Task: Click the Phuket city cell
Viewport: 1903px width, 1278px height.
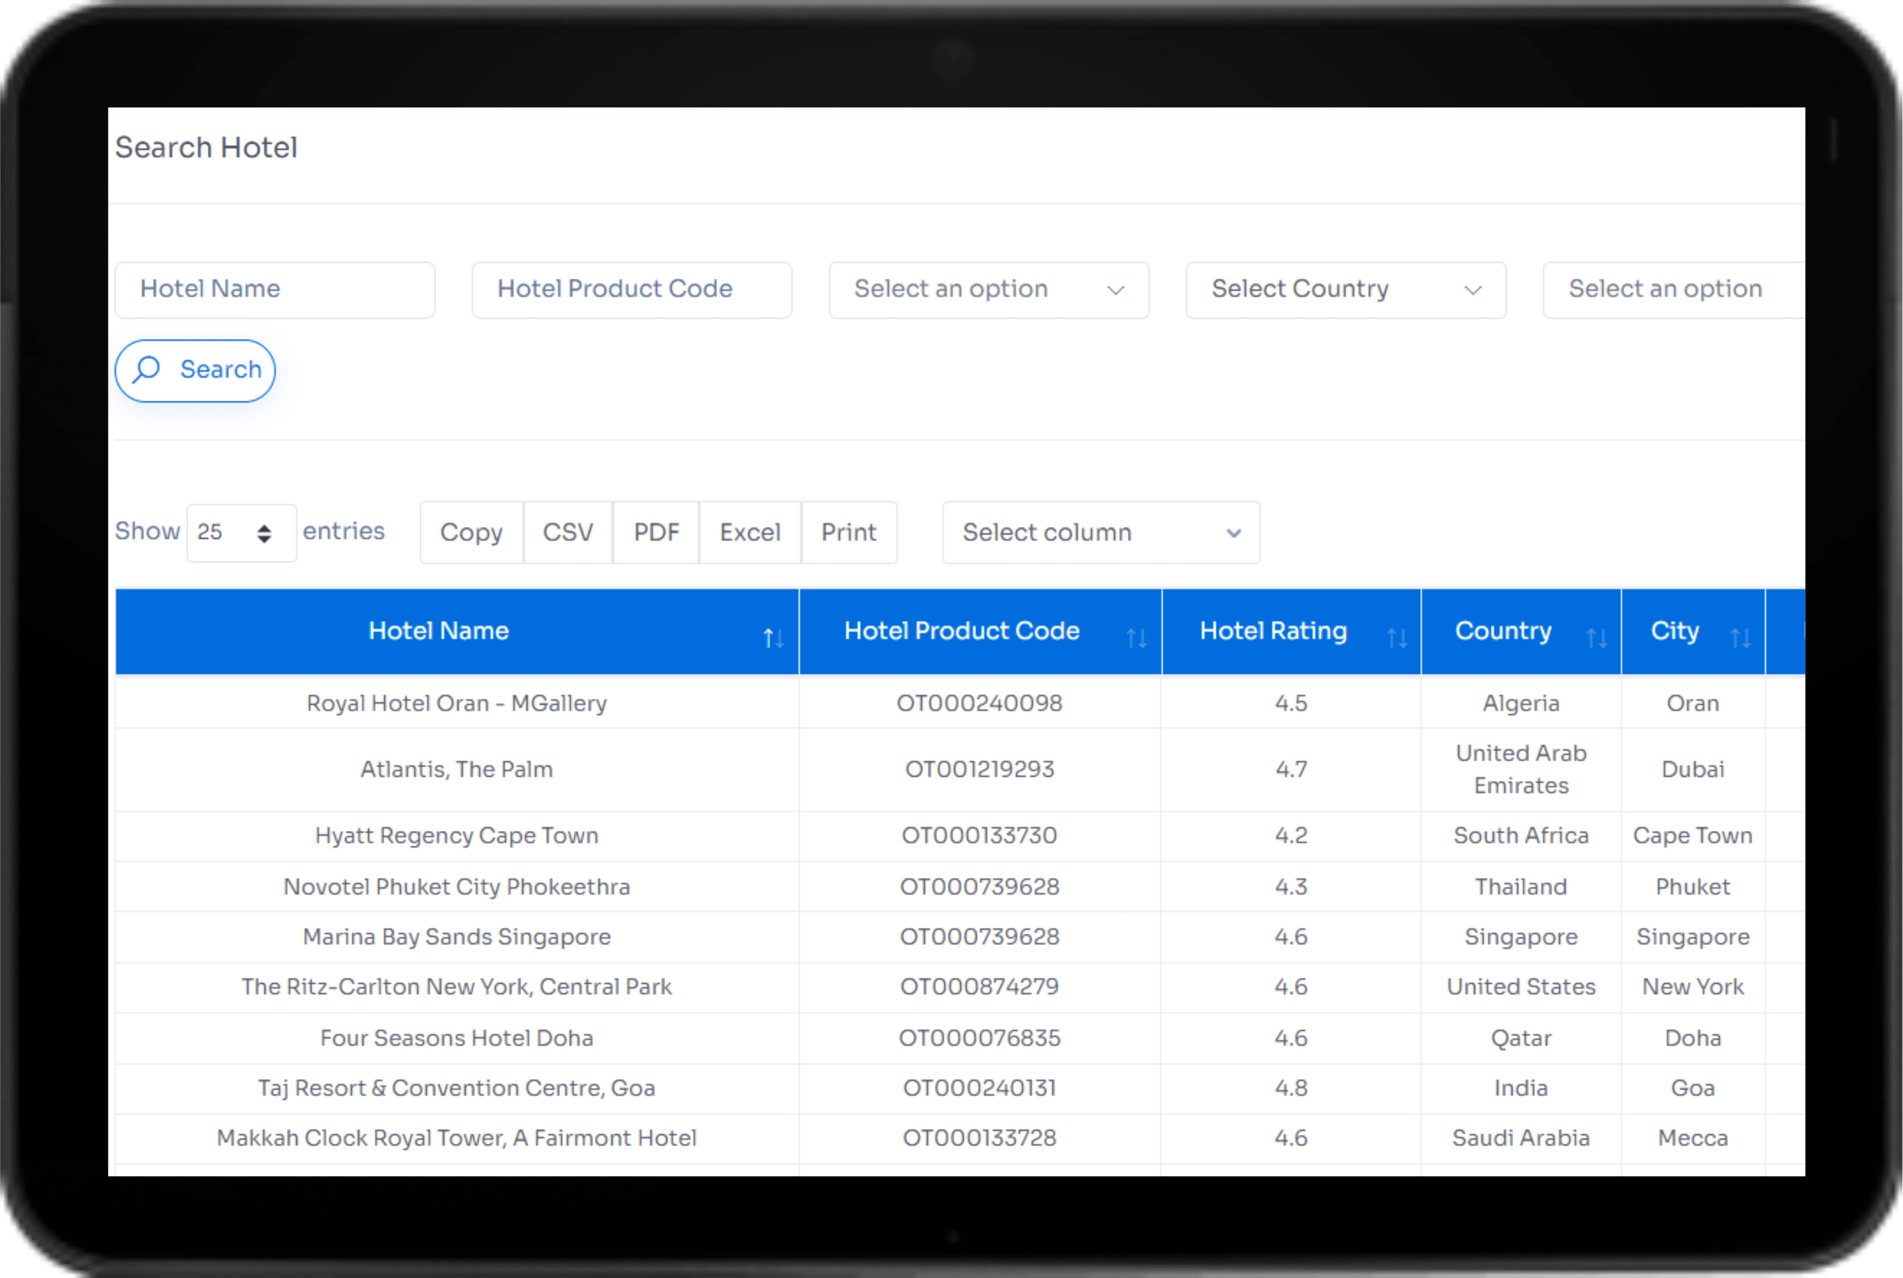Action: pyautogui.click(x=1693, y=887)
